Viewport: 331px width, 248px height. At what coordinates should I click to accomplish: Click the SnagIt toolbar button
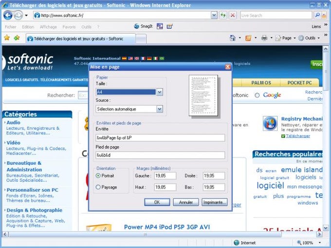[143, 26]
